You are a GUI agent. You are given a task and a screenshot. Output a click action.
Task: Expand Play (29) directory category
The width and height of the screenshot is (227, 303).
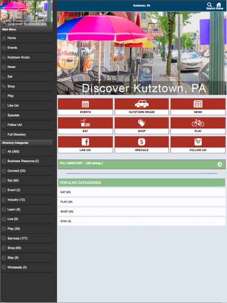click(26, 229)
